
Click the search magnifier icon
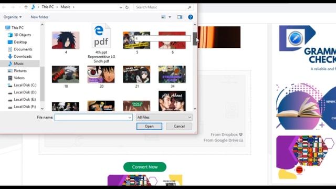click(190, 7)
